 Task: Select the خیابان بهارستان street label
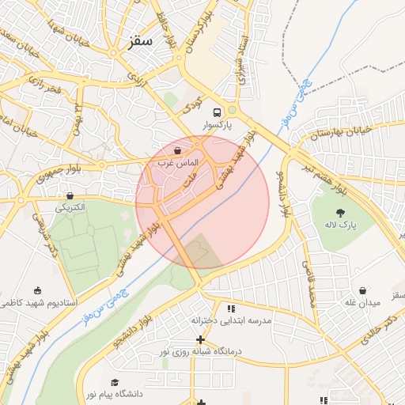coord(341,133)
